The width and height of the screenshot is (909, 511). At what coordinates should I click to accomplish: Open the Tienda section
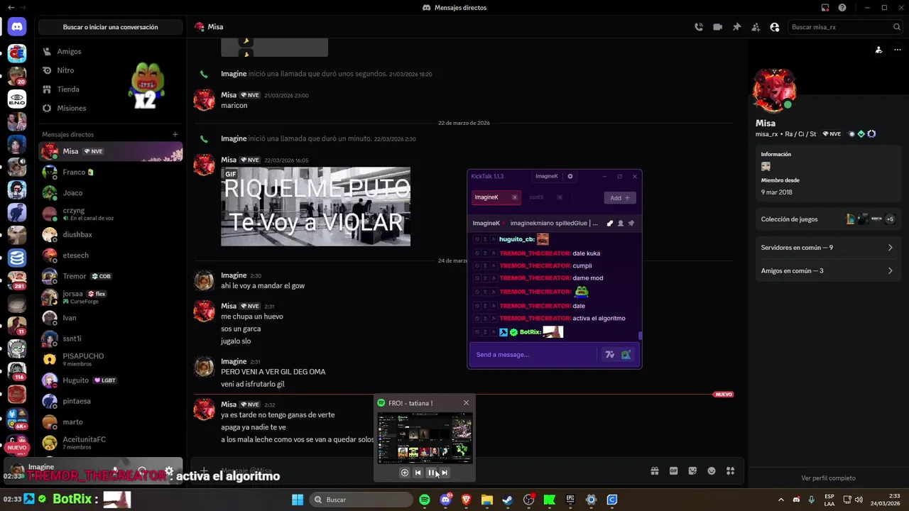coord(111,89)
